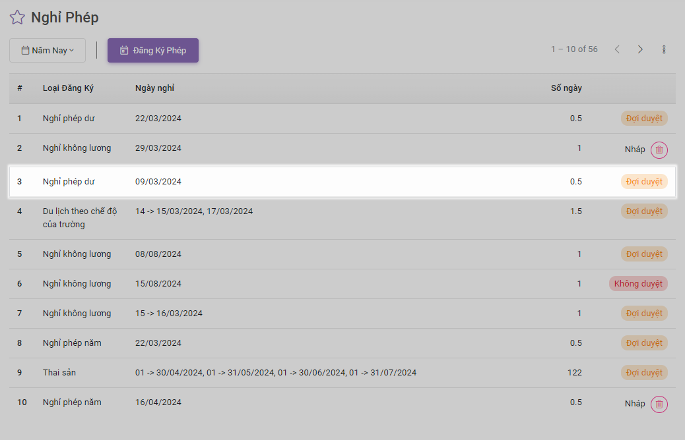Image resolution: width=685 pixels, height=440 pixels.
Task: Click the Số ngày column header
Action: [566, 88]
